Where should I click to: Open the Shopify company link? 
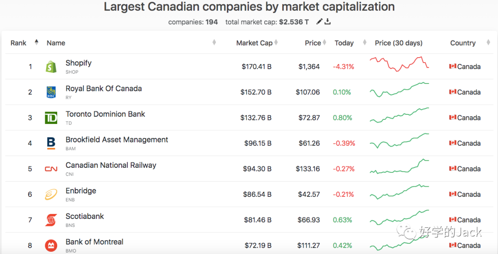click(78, 63)
